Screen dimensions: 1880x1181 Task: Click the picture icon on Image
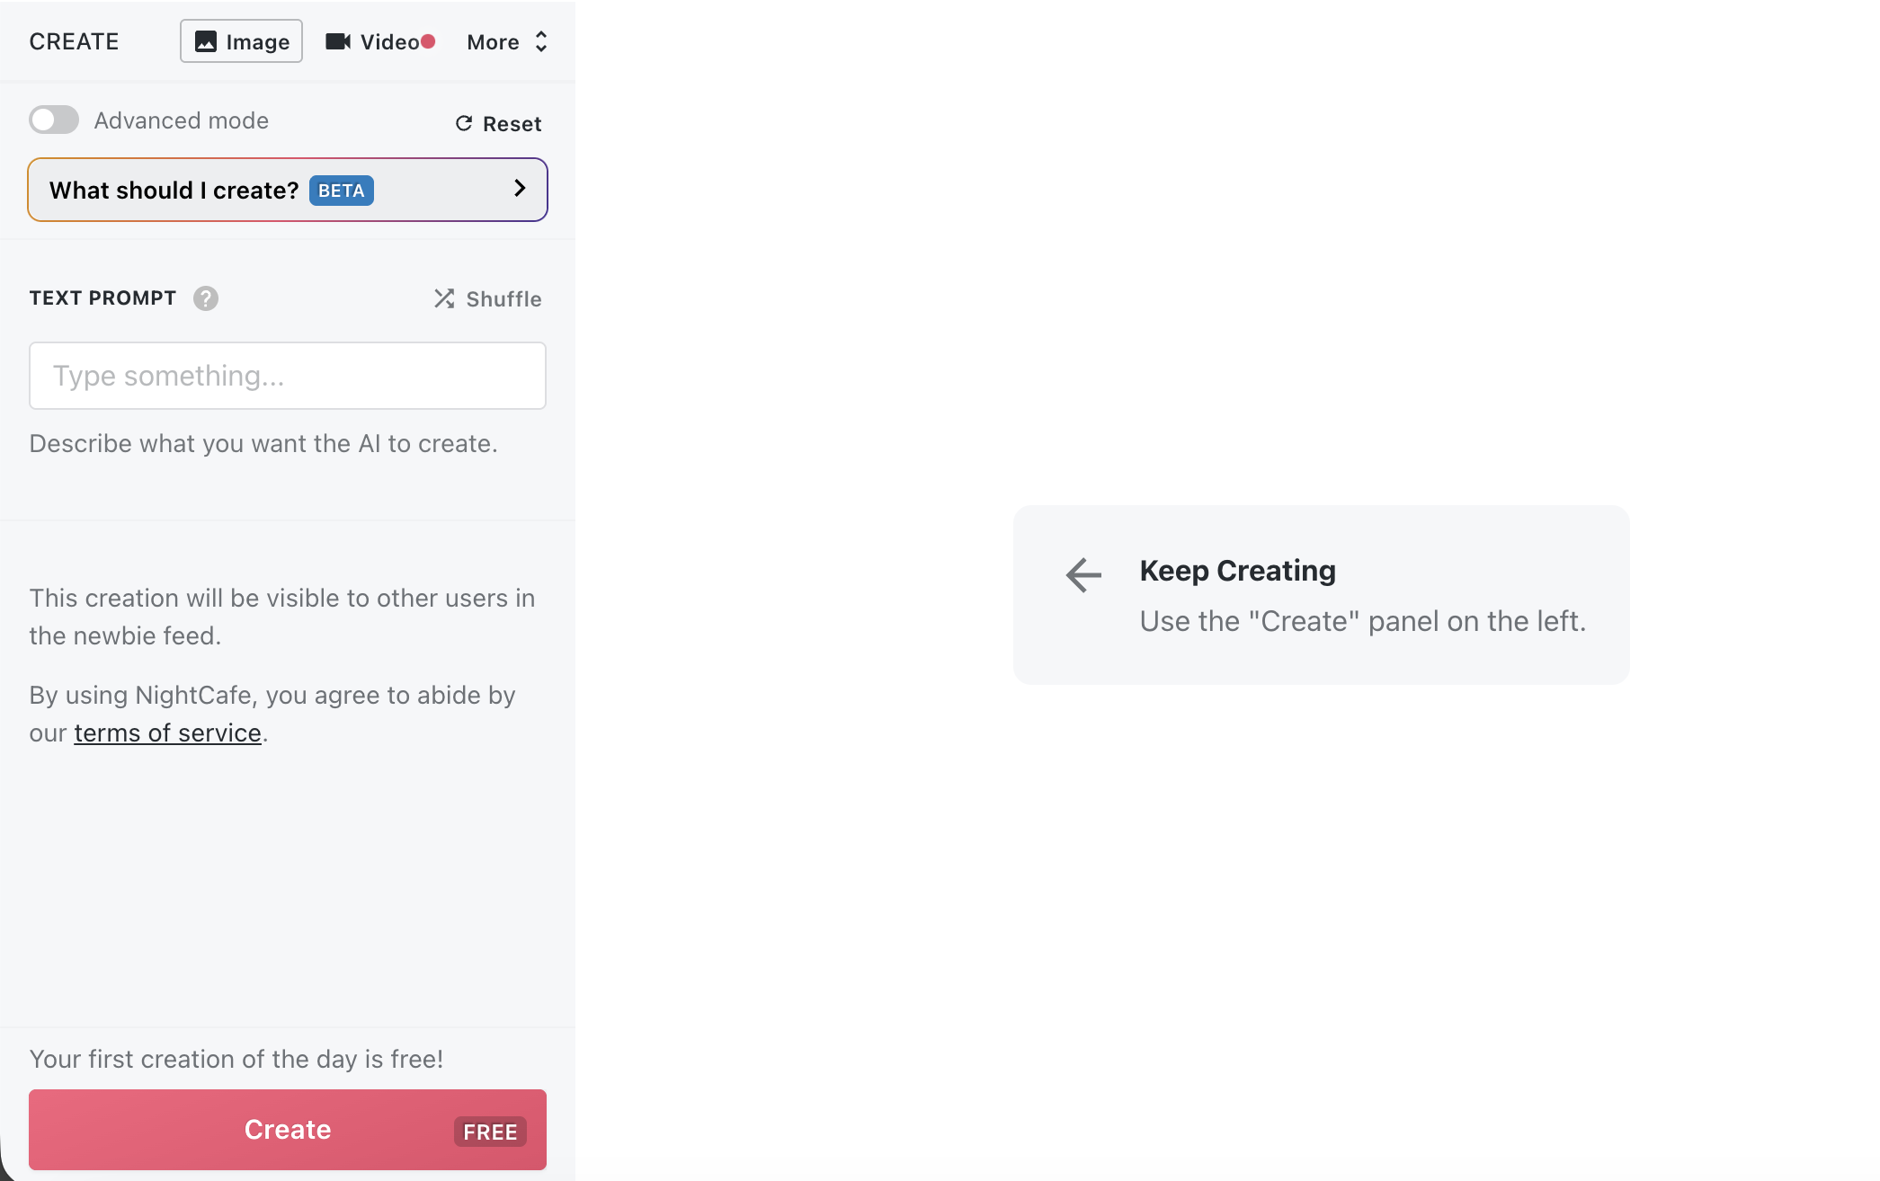[x=206, y=41]
